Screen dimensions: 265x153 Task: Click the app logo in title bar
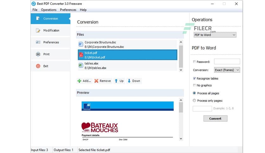click(x=34, y=3)
